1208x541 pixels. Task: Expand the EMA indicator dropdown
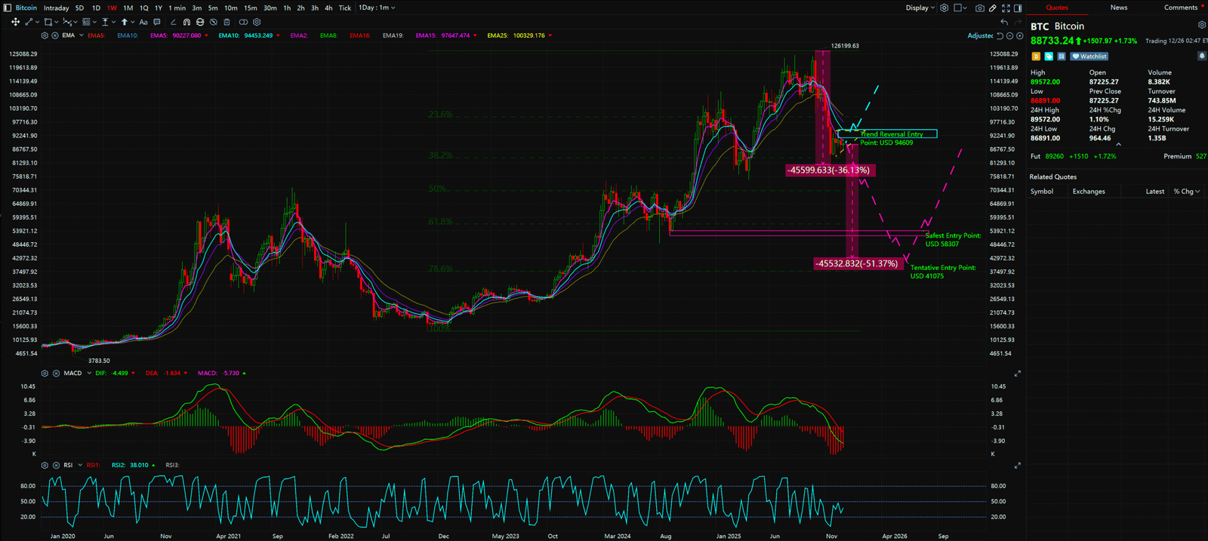[81, 35]
